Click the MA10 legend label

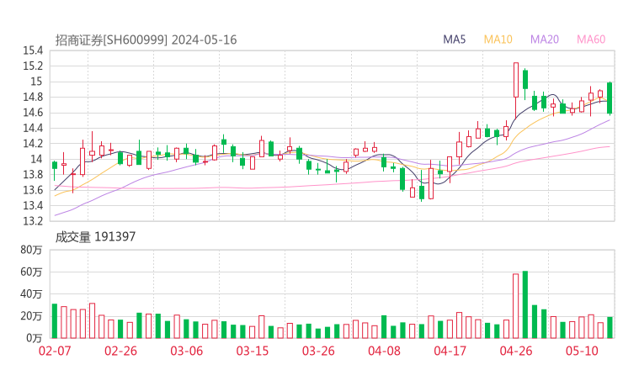(x=498, y=40)
